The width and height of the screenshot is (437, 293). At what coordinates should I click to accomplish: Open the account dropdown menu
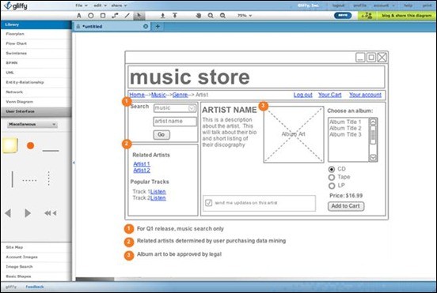384,6
